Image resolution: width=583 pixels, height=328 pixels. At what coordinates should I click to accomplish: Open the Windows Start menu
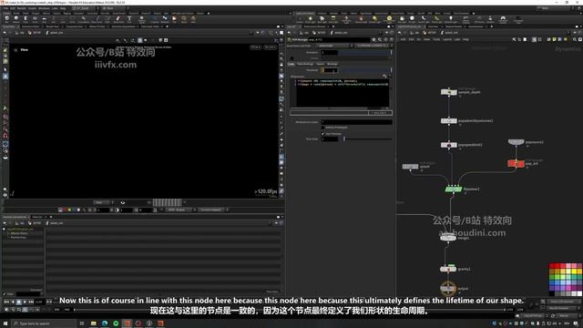click(5, 323)
